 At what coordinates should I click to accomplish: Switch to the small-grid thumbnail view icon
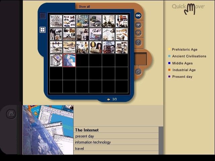(43, 16)
